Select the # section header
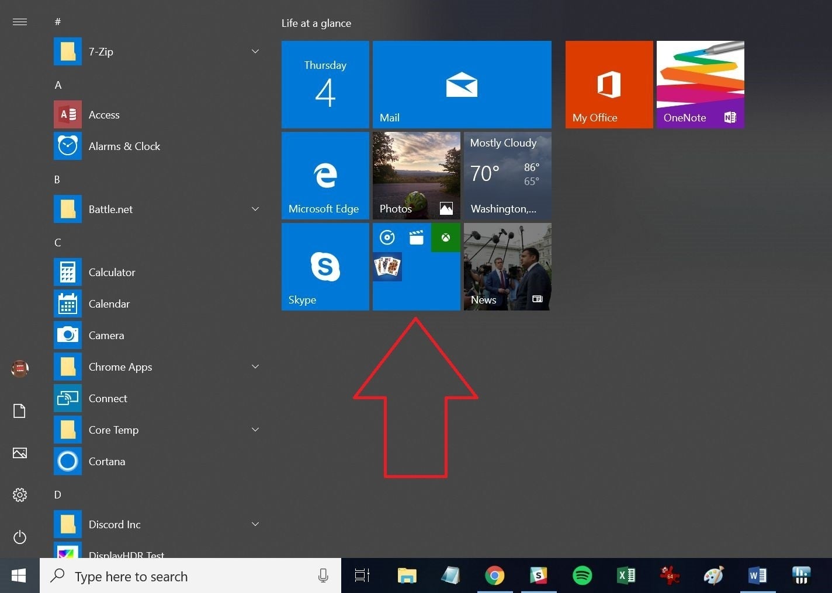This screenshot has width=832, height=593. (57, 22)
